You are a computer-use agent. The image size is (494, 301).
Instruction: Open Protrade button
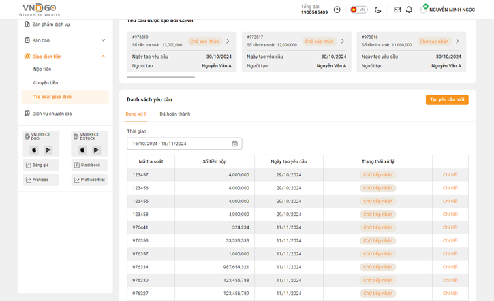(x=41, y=180)
